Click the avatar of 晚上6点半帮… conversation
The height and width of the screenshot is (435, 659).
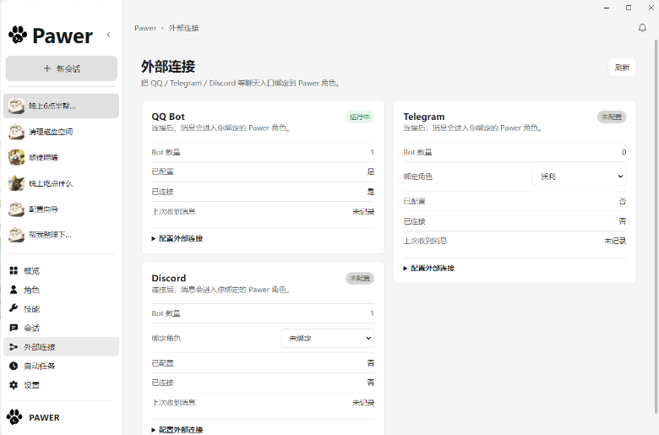pyautogui.click(x=16, y=106)
